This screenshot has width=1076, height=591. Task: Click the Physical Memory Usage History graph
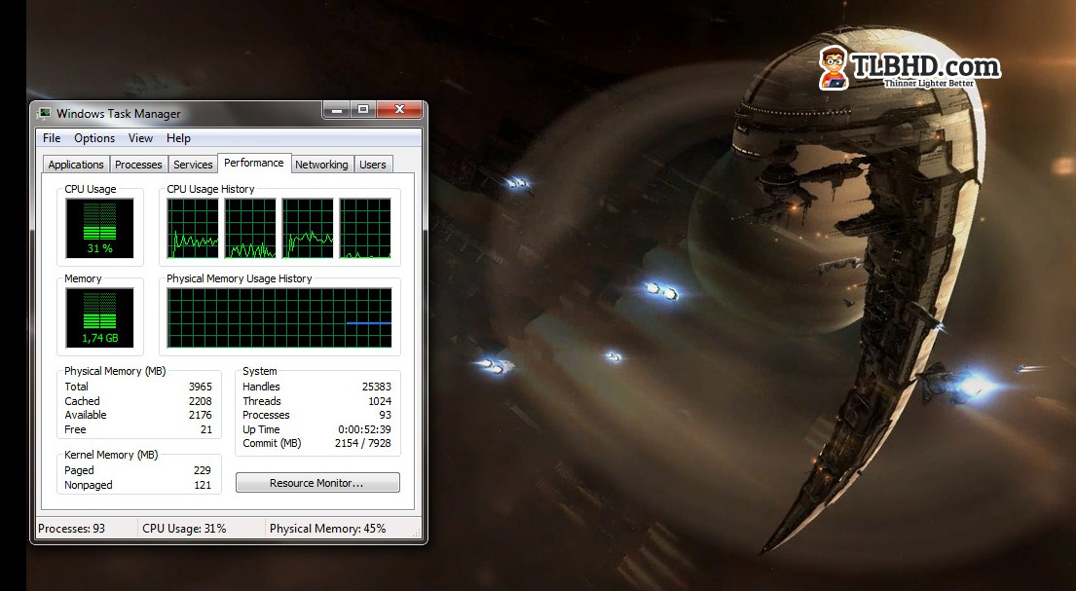tap(279, 317)
